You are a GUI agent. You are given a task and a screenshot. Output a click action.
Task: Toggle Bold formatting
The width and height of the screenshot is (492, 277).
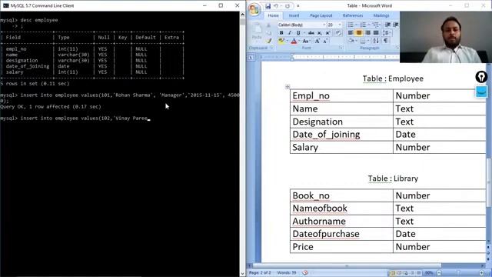(x=281, y=33)
